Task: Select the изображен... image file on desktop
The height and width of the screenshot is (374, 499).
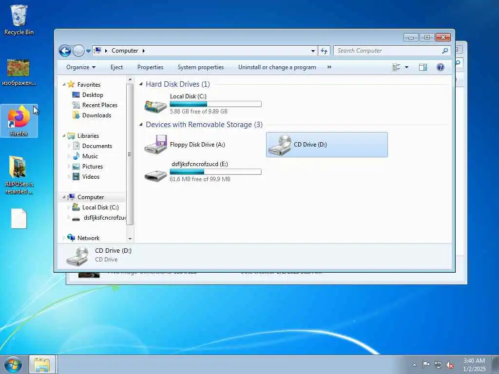Action: [x=19, y=73]
